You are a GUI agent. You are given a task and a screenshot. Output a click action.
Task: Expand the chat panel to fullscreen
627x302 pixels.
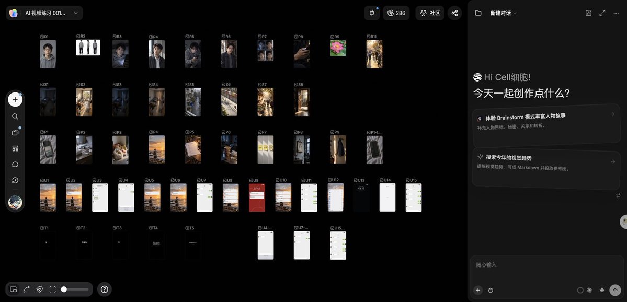point(602,13)
